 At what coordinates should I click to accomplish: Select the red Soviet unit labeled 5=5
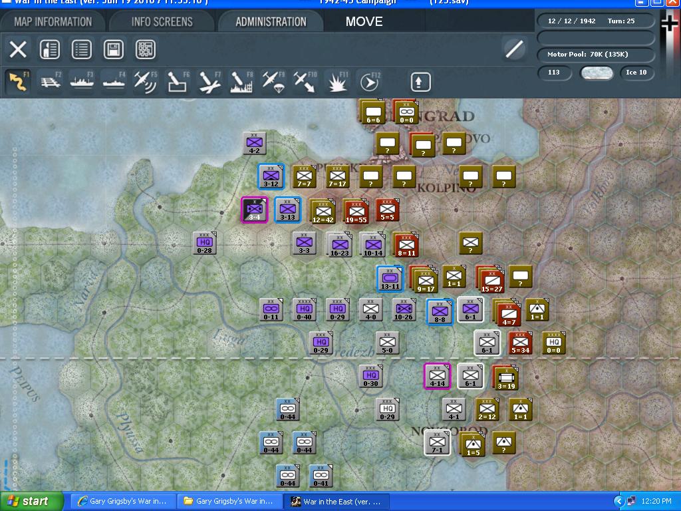(x=387, y=210)
